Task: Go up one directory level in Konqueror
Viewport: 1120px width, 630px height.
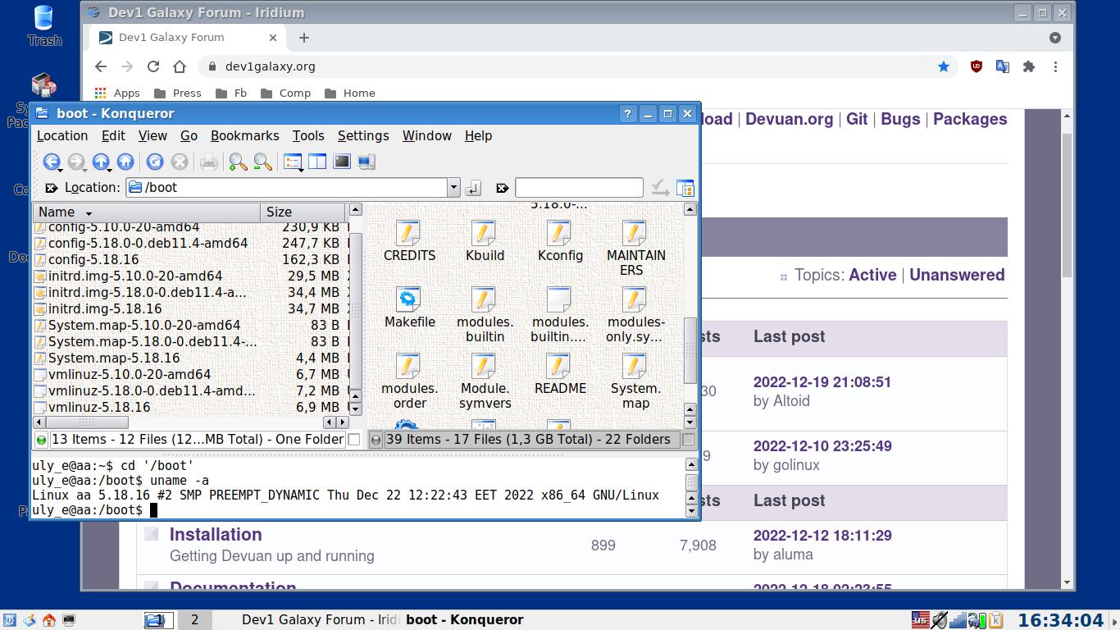Action: pos(101,162)
